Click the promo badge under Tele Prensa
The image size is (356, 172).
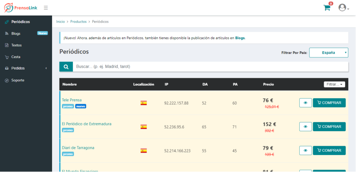tap(68, 106)
